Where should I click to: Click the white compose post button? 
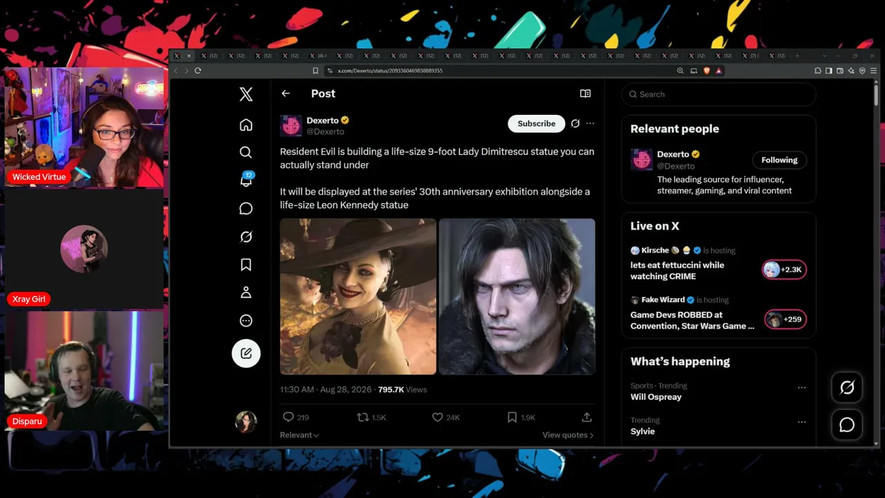(x=246, y=353)
